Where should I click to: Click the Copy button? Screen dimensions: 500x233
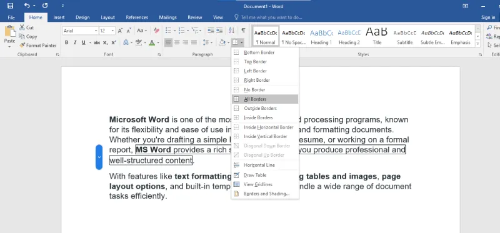point(27,36)
